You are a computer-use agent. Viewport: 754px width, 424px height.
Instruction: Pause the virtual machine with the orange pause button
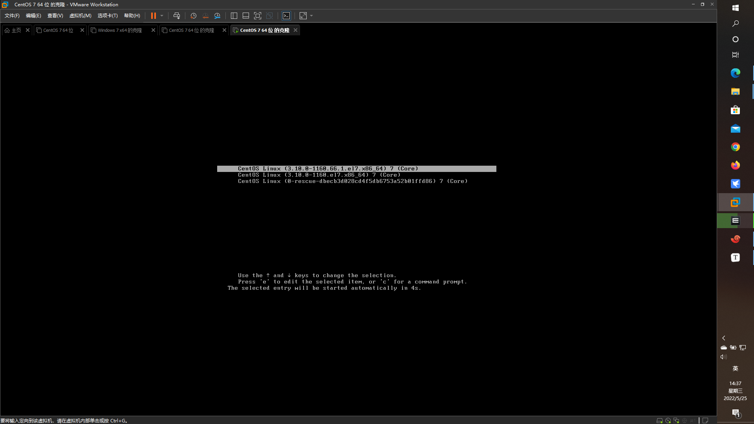153,16
